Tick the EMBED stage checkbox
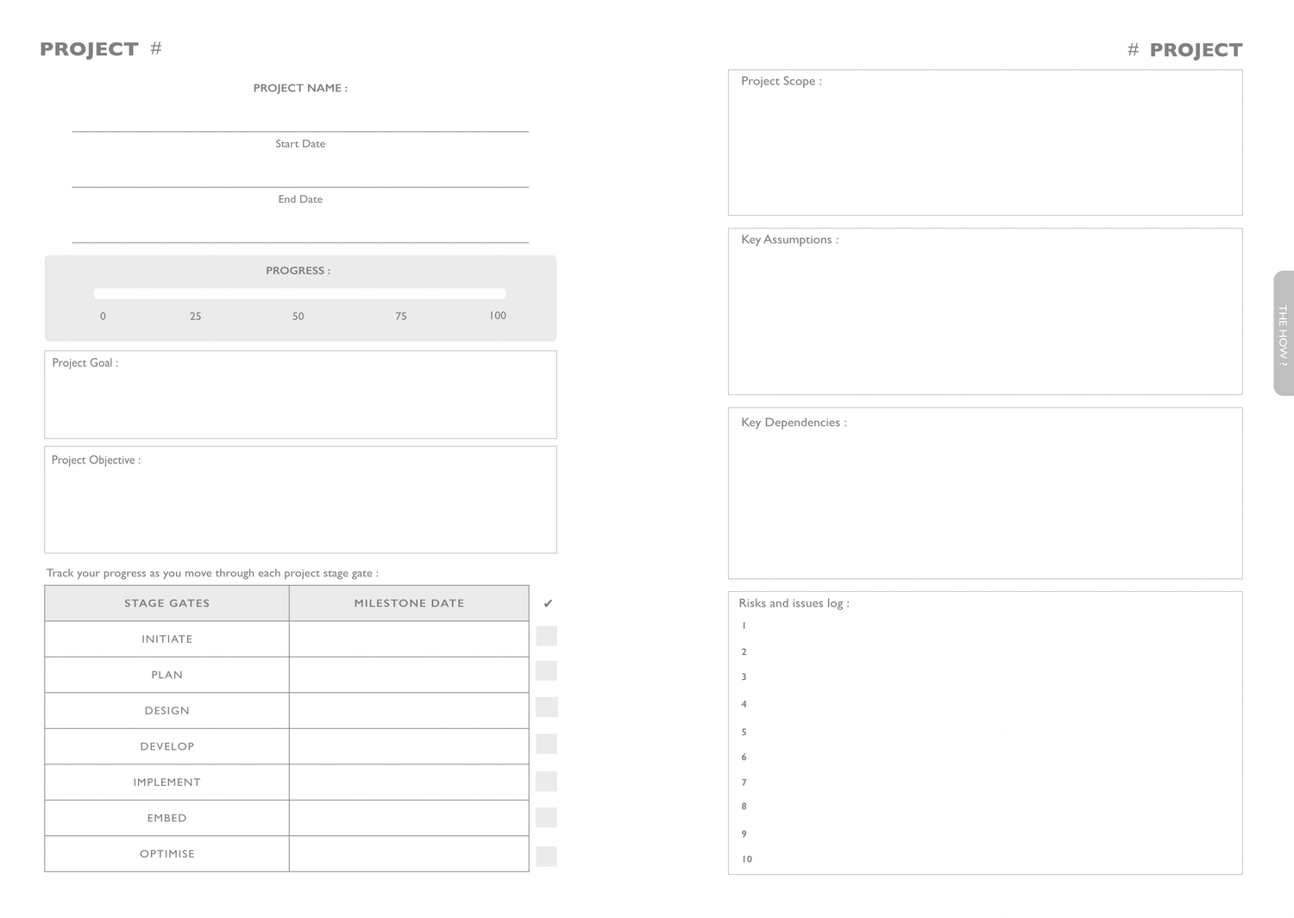 546,817
